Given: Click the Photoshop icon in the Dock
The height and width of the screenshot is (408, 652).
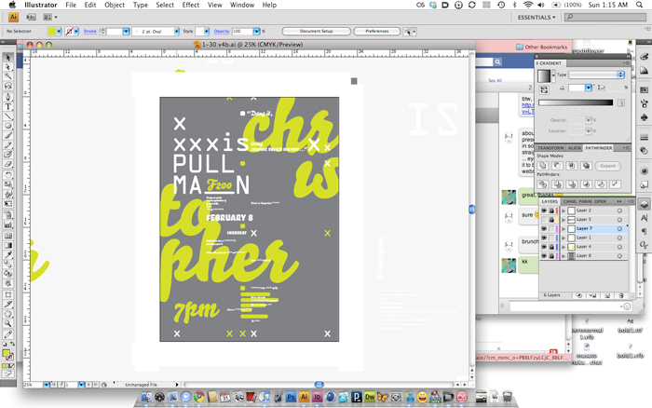Looking at the screenshot, I should [x=291, y=397].
